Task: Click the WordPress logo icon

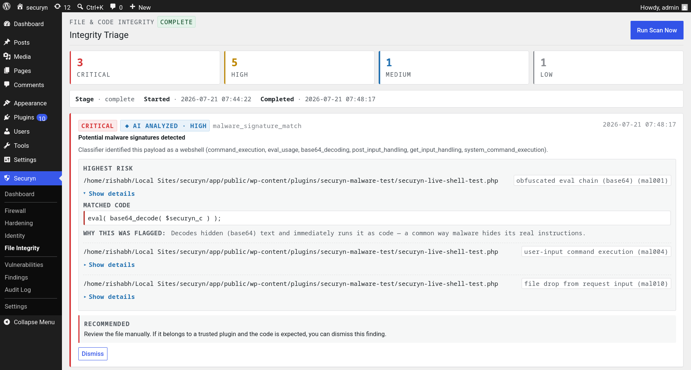Action: click(7, 7)
